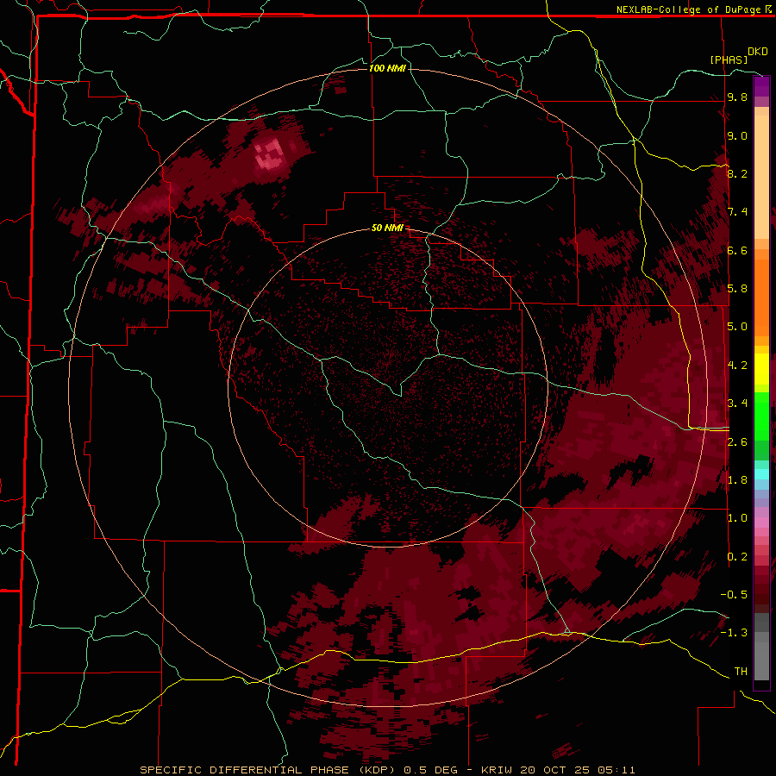Click the gray segment of the color bar
The image size is (776, 776).
[761, 647]
